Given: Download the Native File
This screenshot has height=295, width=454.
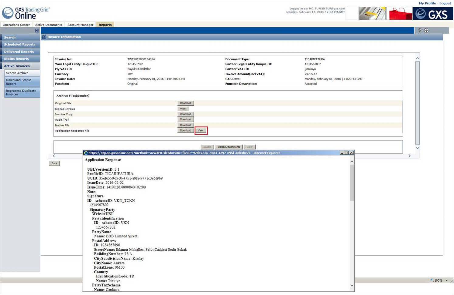Looking at the screenshot, I should 185,125.
